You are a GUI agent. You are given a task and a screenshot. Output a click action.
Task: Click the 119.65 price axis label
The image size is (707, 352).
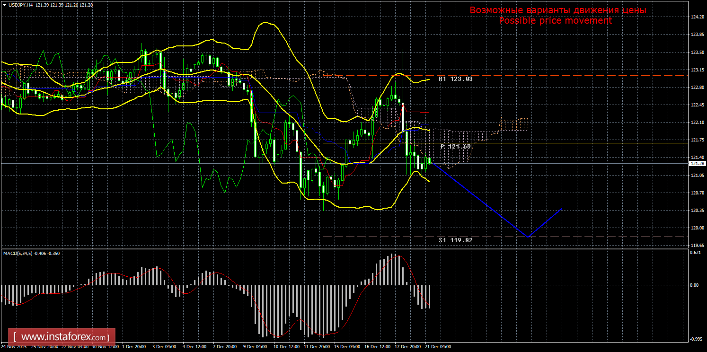(696, 246)
